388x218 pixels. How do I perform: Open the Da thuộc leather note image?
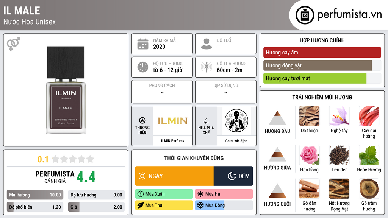pyautogui.click(x=309, y=116)
